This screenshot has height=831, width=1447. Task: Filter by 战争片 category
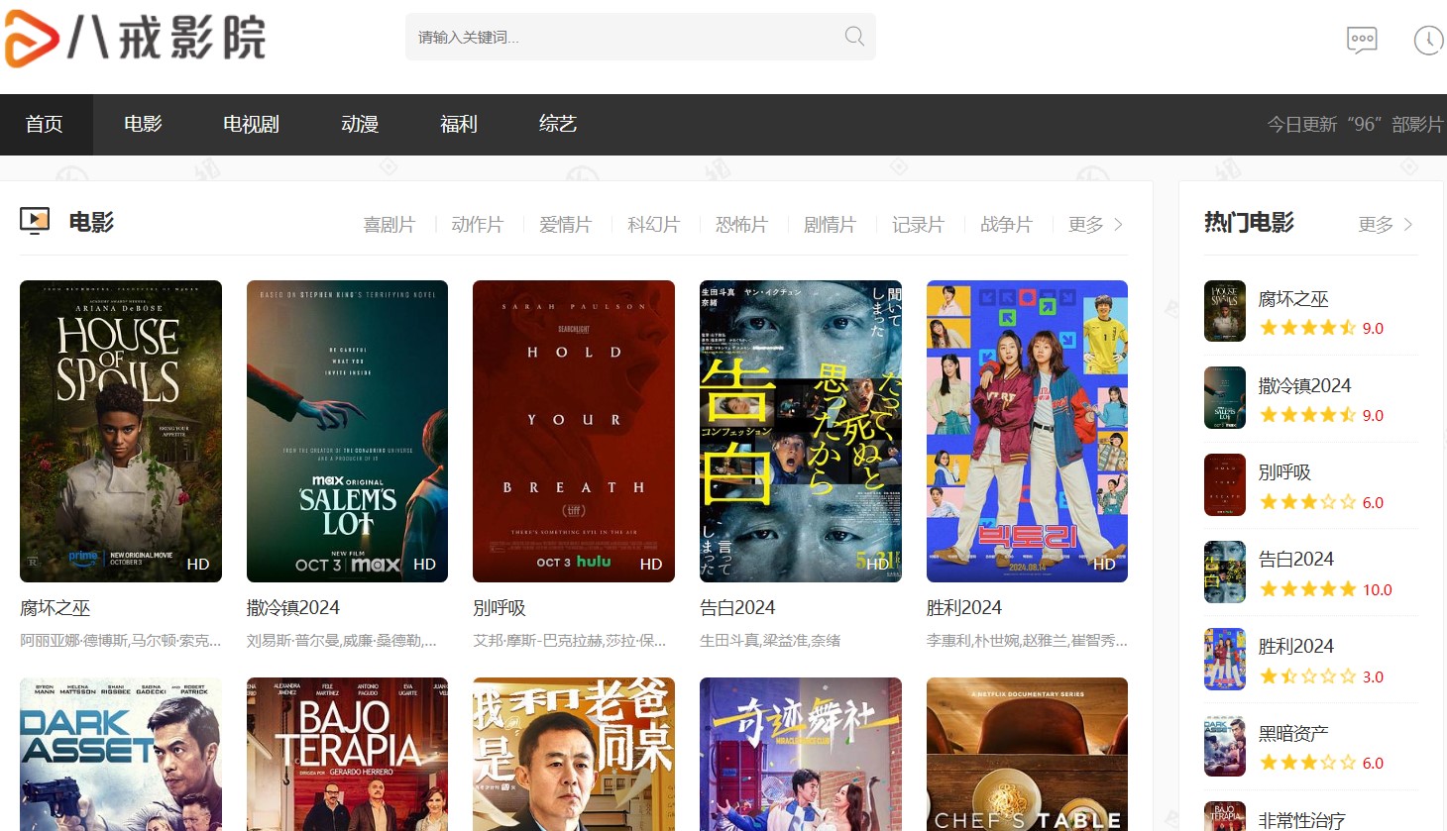[1006, 225]
